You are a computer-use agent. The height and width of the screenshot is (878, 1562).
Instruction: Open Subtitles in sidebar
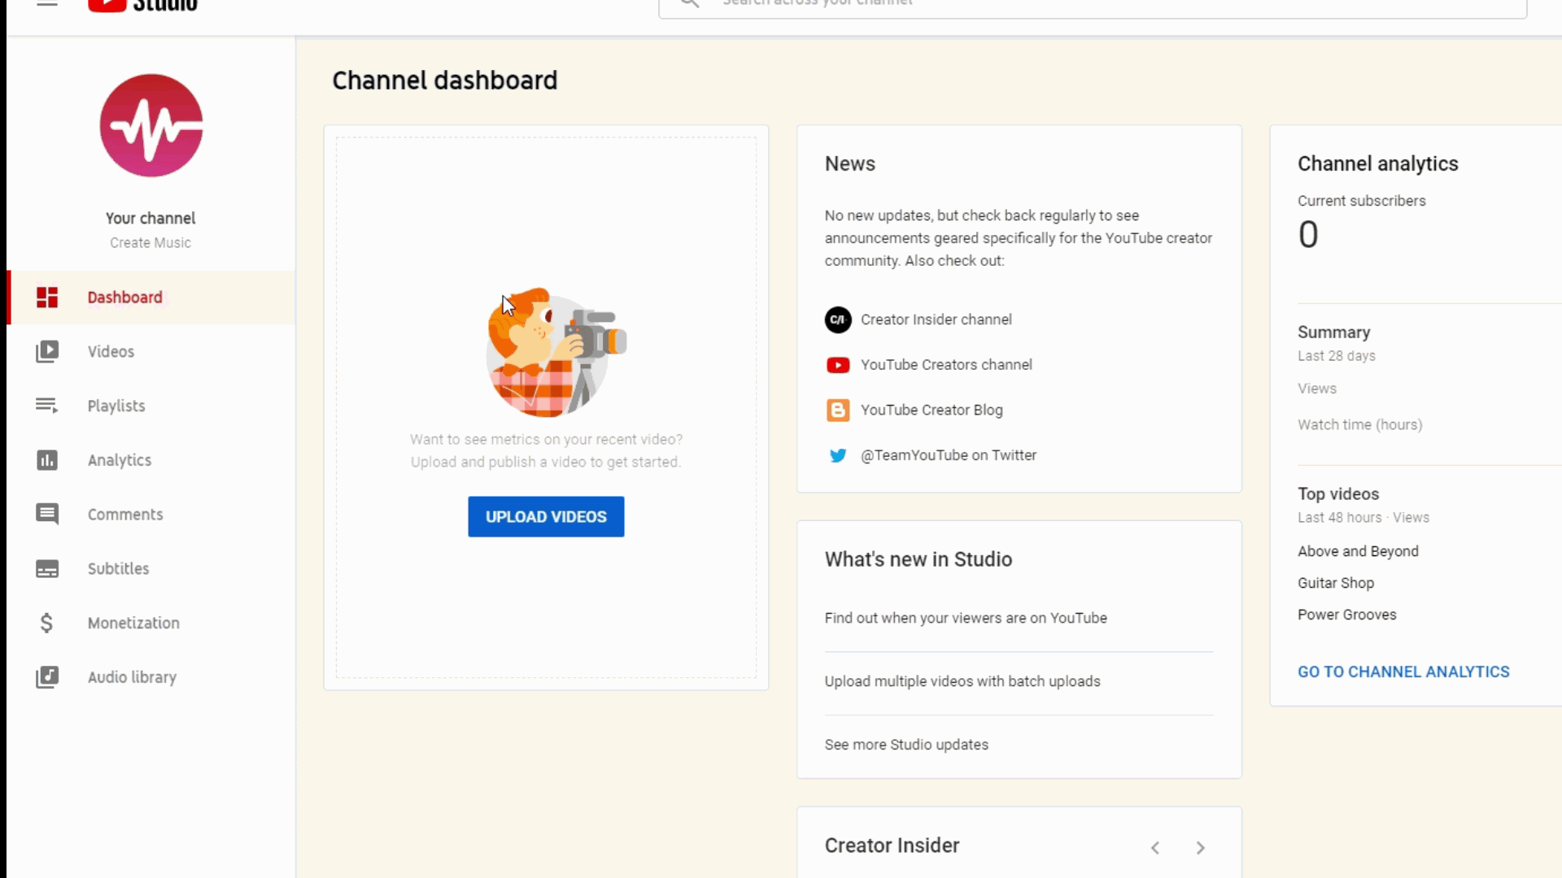click(151, 569)
